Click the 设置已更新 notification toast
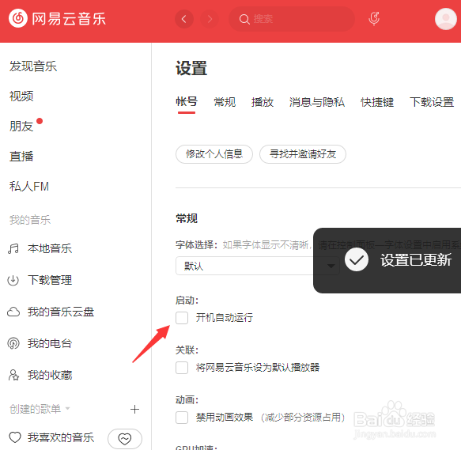 (x=387, y=260)
